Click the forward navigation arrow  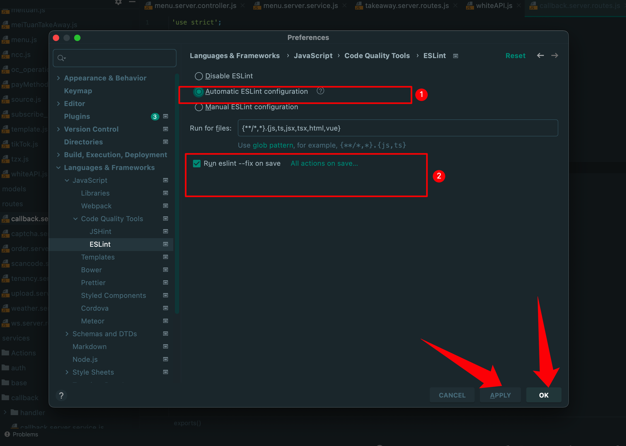[555, 55]
